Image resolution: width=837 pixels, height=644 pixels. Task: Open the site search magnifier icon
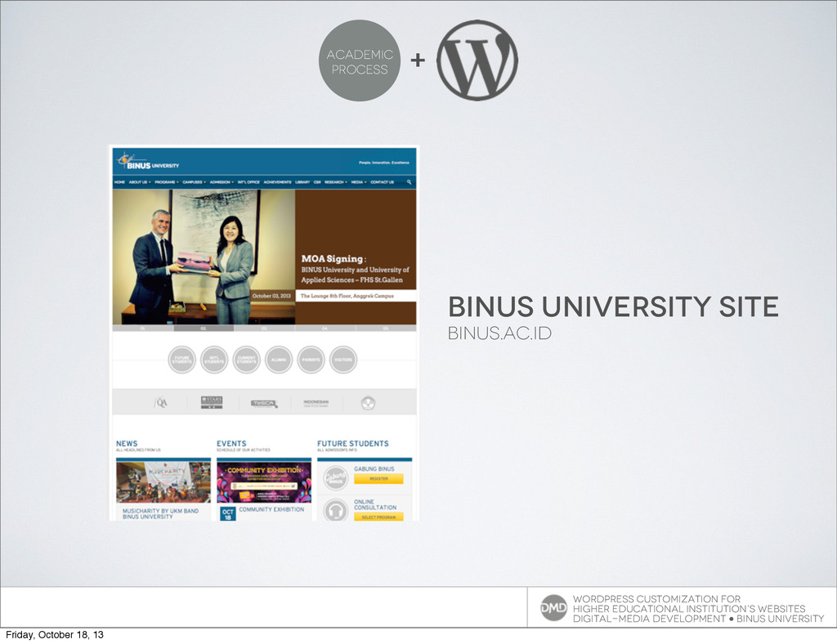[x=410, y=182]
